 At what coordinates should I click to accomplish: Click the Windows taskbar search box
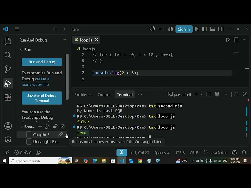[40, 161]
